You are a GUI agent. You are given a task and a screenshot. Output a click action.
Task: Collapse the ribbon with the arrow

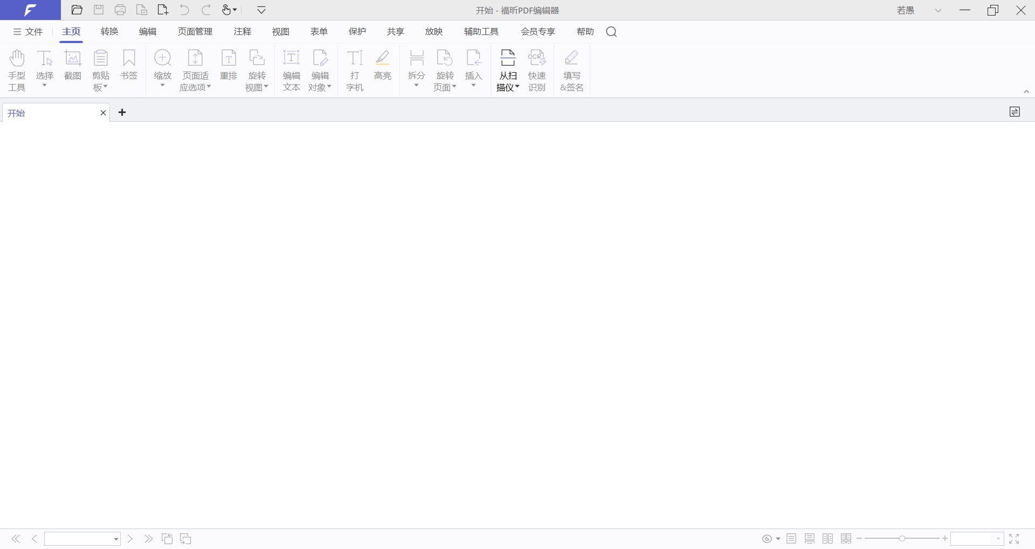coord(1026,91)
